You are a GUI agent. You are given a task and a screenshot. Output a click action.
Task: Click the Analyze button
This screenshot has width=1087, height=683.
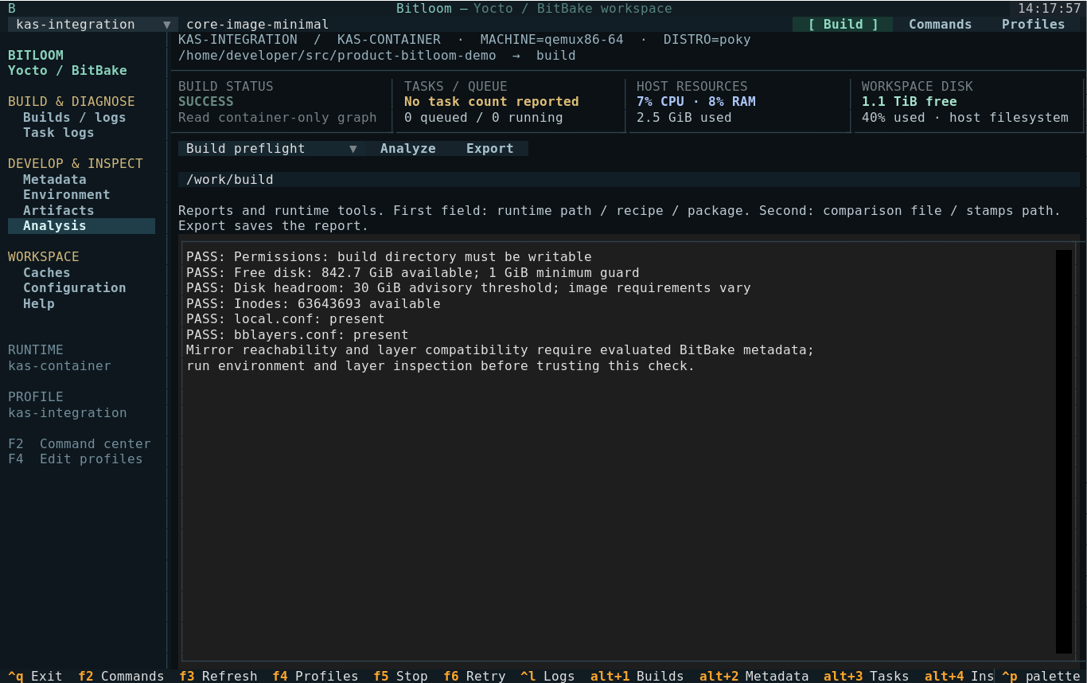(408, 148)
